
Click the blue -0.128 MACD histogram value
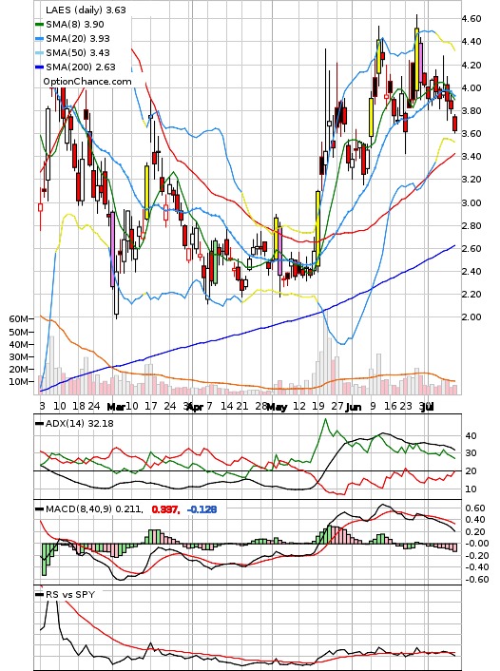click(x=202, y=509)
